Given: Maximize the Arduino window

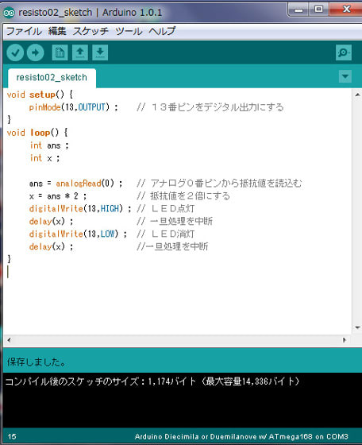Looking at the screenshot, I should pyautogui.click(x=318, y=10).
